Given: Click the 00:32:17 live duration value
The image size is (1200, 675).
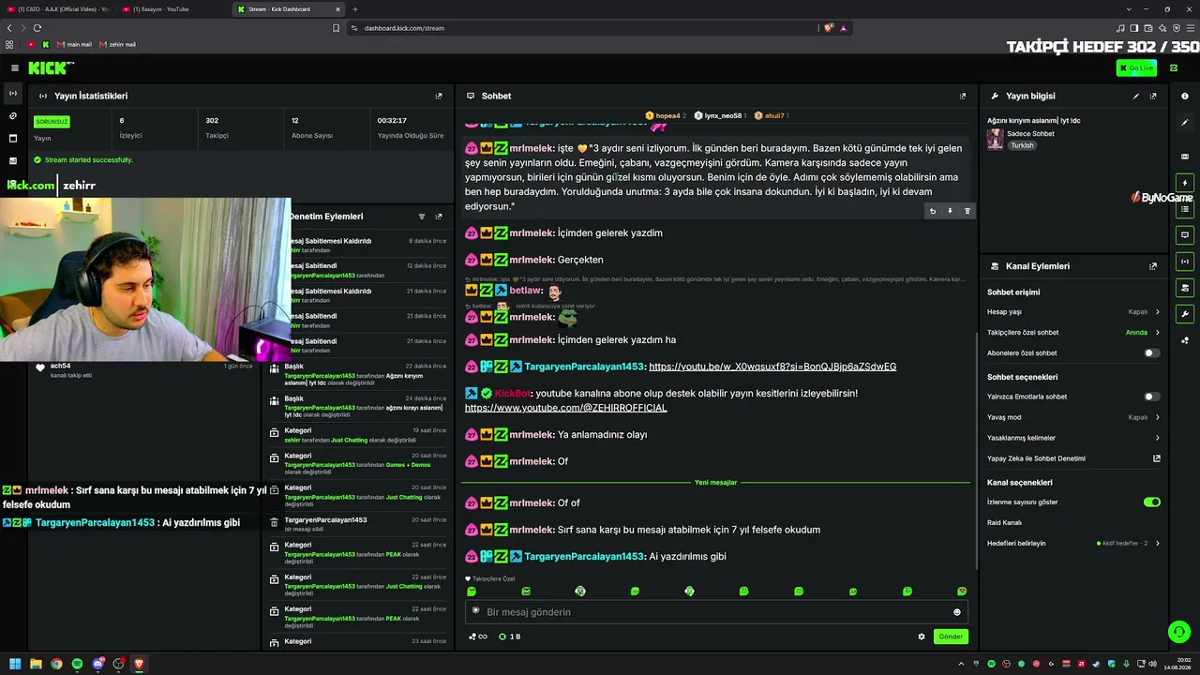Looking at the screenshot, I should 392,121.
